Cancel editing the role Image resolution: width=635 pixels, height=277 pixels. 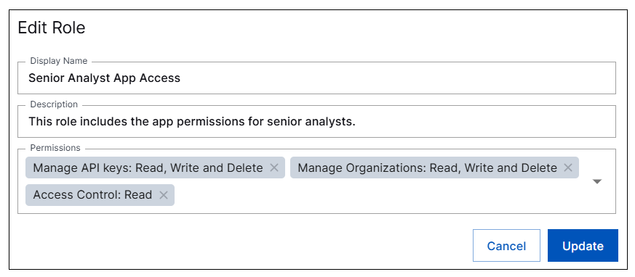point(506,246)
